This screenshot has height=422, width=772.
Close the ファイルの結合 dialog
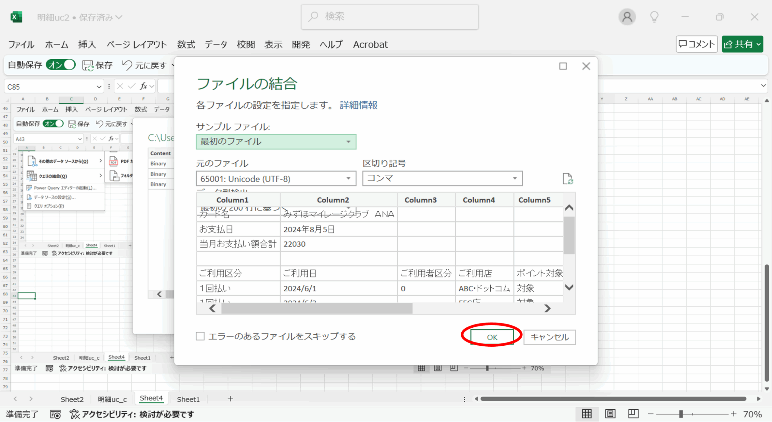(586, 66)
